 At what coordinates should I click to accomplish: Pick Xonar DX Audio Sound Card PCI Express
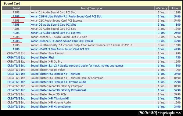coord(56,33)
